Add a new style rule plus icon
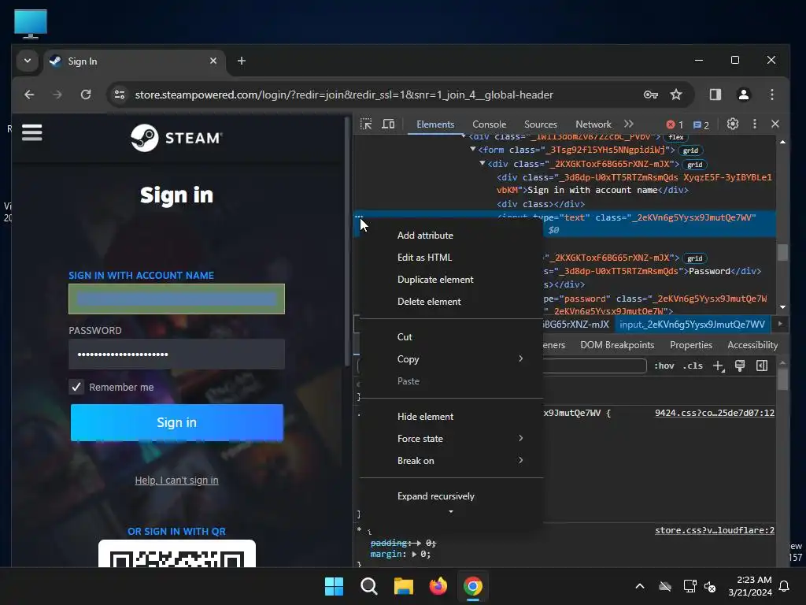This screenshot has width=806, height=605. (718, 366)
